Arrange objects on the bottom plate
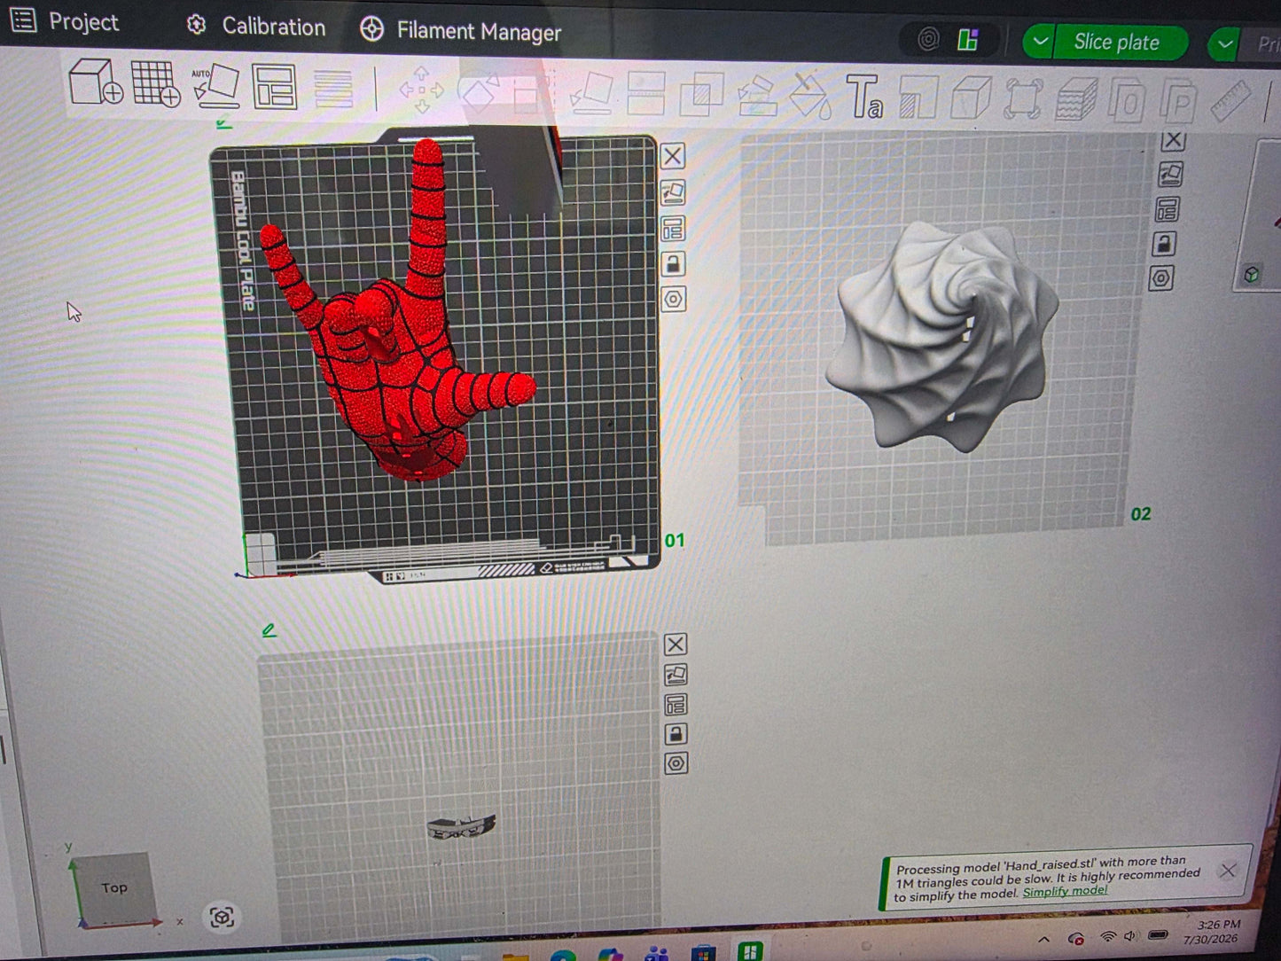1281x961 pixels. pos(676,705)
